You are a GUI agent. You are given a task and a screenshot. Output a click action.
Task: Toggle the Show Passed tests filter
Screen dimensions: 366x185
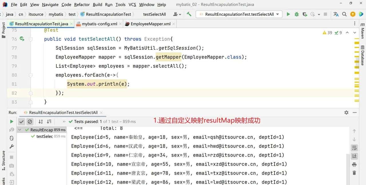pos(21,122)
